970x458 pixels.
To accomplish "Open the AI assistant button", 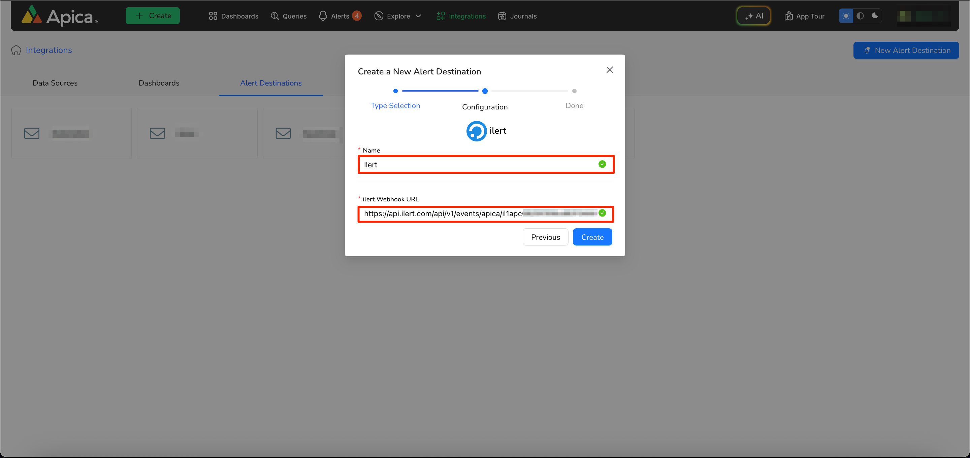I will click(x=753, y=16).
